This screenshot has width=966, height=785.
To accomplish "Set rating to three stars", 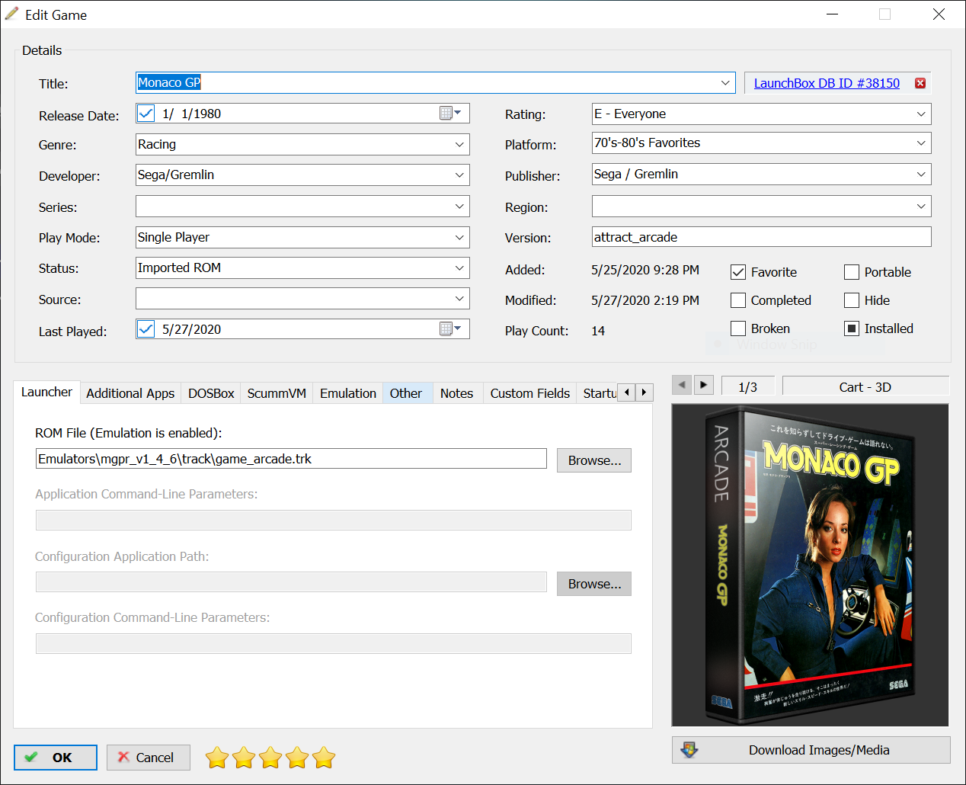I will pos(270,758).
